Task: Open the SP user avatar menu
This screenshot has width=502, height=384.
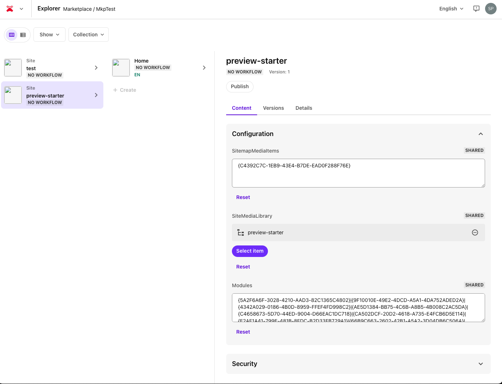Action: click(490, 8)
